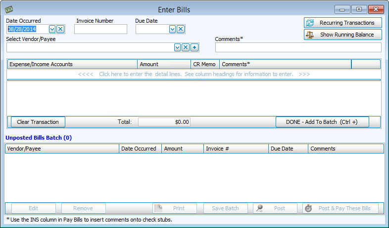Viewport: 389px width, 228px height.
Task: Type in the Invoice Number field
Action: point(100,29)
